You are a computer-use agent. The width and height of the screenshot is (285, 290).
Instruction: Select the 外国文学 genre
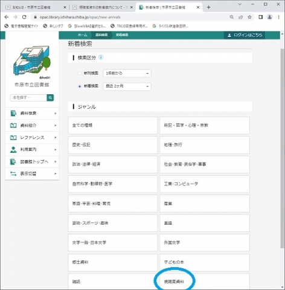coord(205,243)
